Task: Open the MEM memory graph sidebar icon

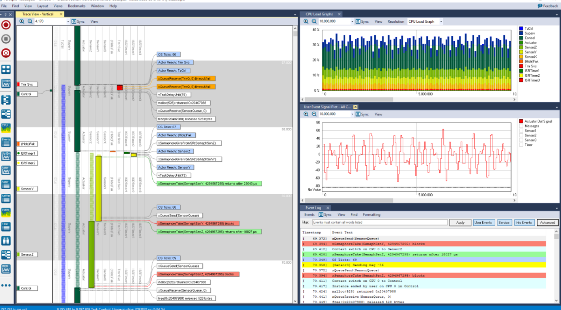Action: (6, 269)
